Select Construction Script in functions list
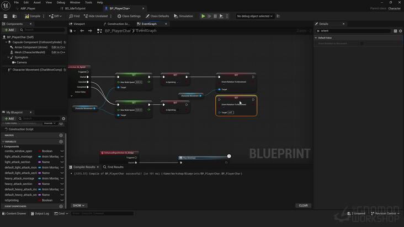Viewport: 404px width, 227px height. tap(20, 129)
